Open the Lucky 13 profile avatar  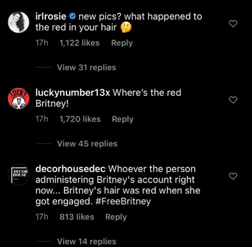[18, 98]
